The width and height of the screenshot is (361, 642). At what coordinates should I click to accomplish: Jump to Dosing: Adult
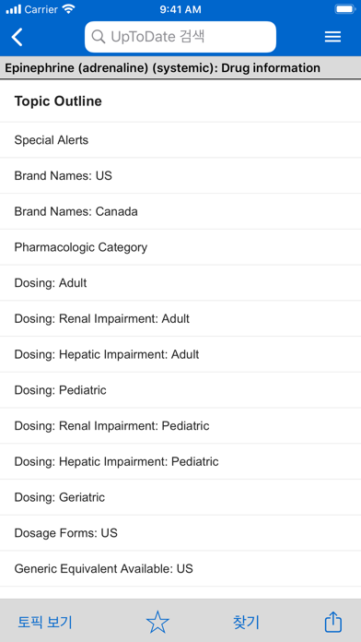[180, 283]
